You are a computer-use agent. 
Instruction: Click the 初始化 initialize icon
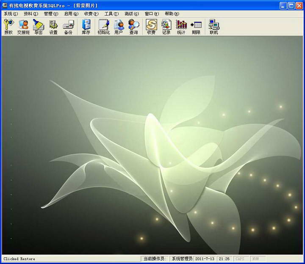104,27
